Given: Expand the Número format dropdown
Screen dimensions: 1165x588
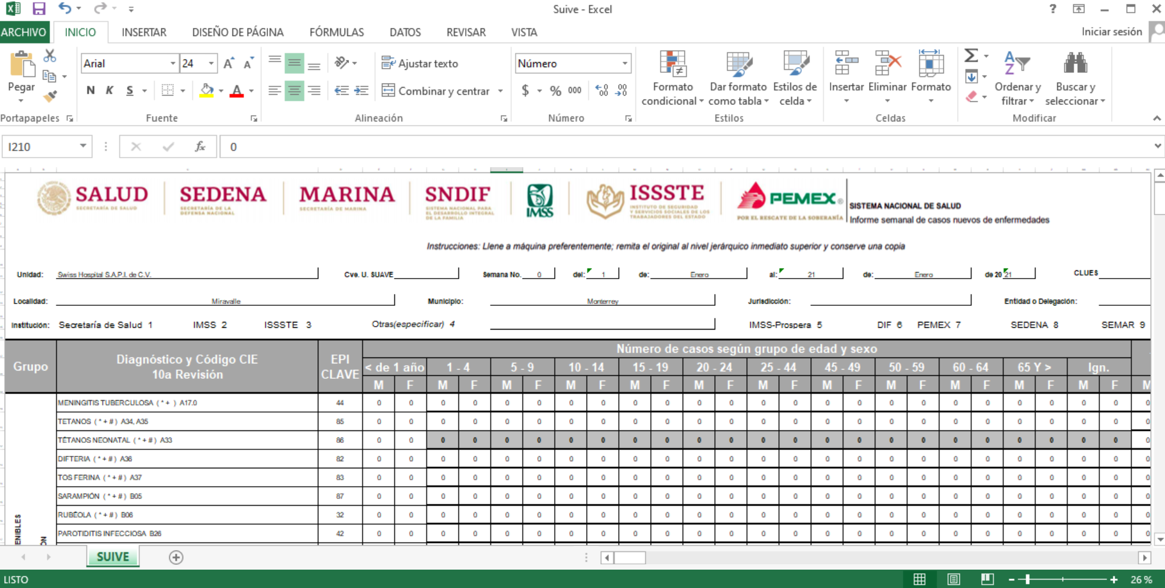Looking at the screenshot, I should point(625,63).
